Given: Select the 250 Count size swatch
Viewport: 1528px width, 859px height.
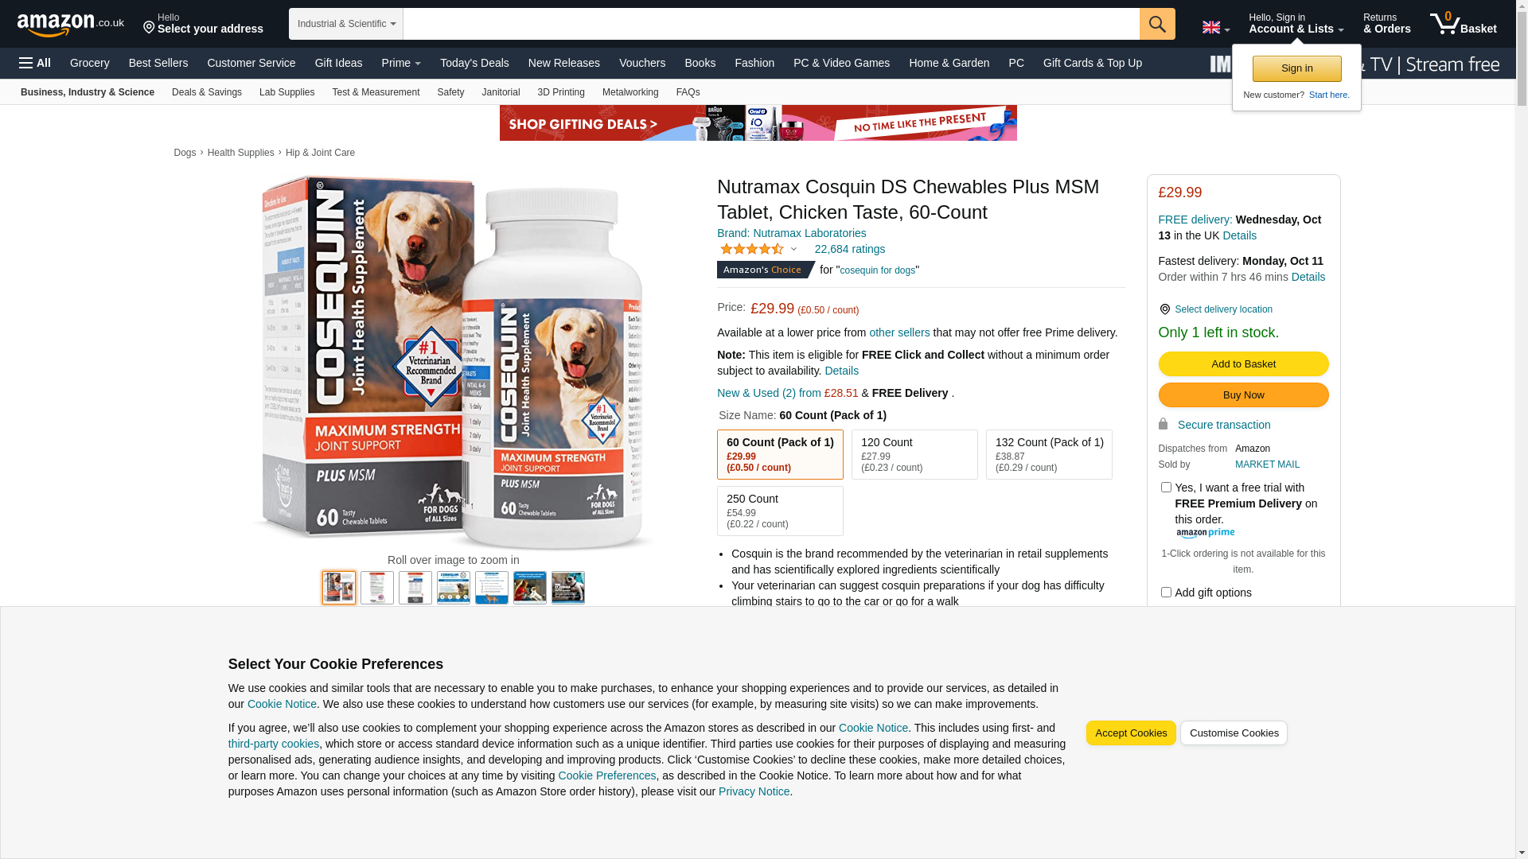Looking at the screenshot, I should coord(780,511).
